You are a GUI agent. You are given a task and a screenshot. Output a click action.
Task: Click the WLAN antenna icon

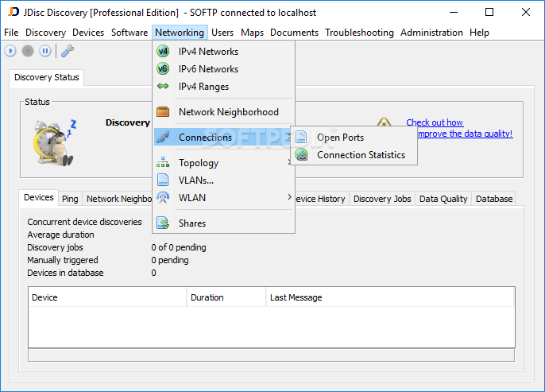[163, 197]
